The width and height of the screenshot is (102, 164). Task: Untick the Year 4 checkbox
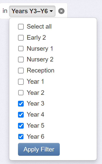tap(21, 115)
